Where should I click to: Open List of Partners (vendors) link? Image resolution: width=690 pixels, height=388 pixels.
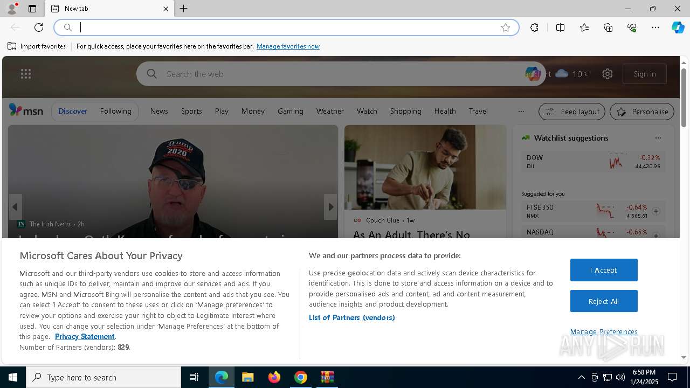pyautogui.click(x=351, y=317)
